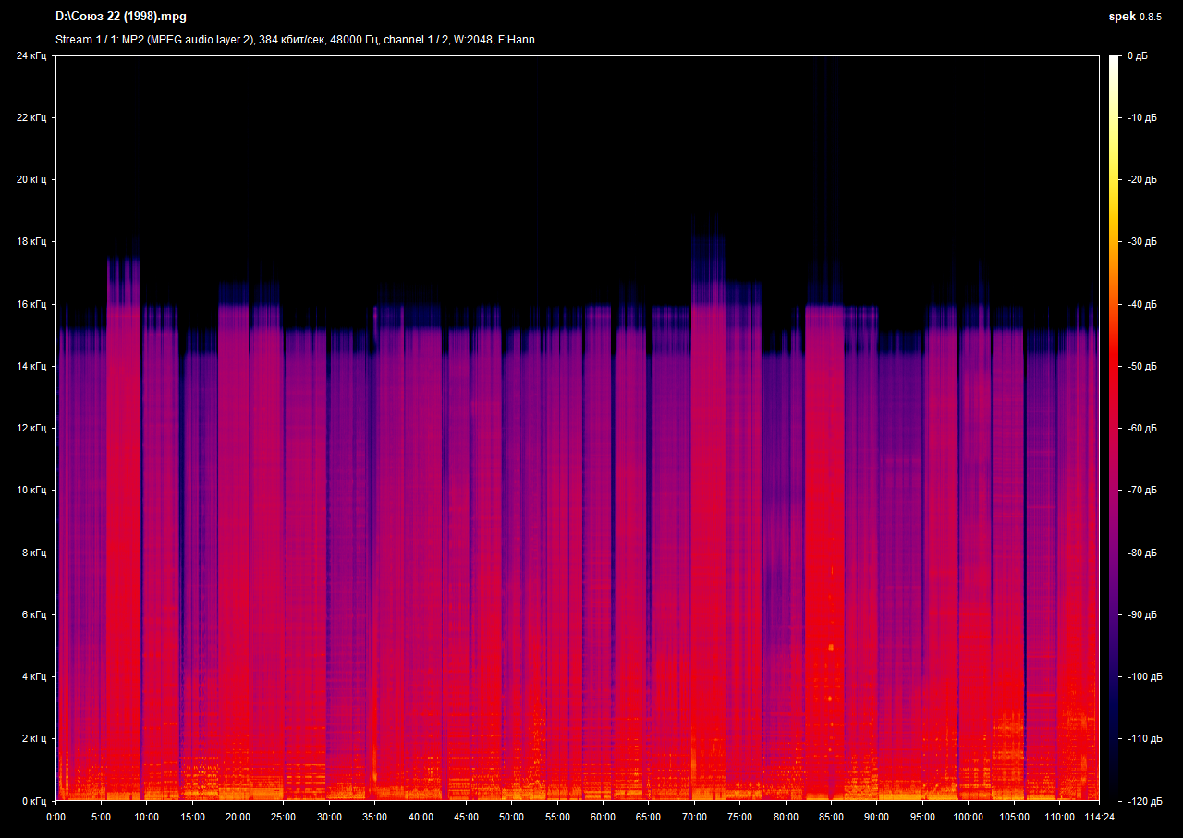This screenshot has width=1183, height=838.
Task: Click the 35:00 time axis marker
Action: [x=374, y=818]
